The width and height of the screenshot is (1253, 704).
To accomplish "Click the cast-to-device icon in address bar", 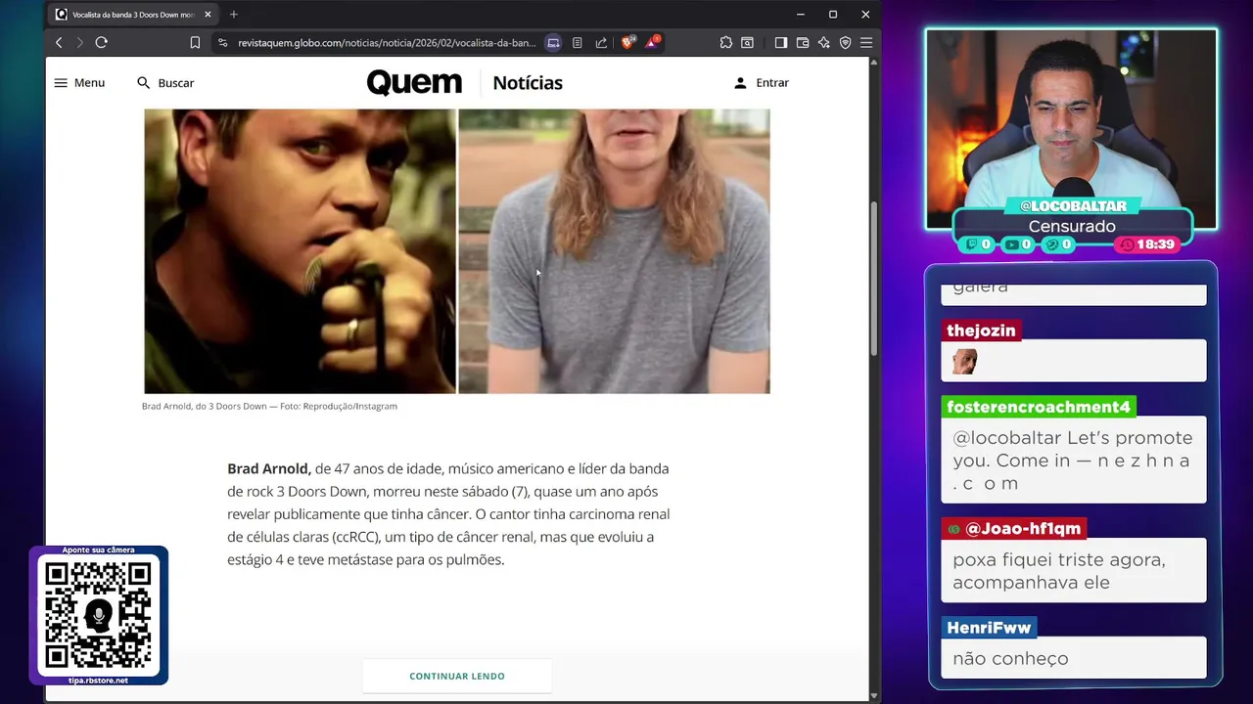I will (553, 43).
